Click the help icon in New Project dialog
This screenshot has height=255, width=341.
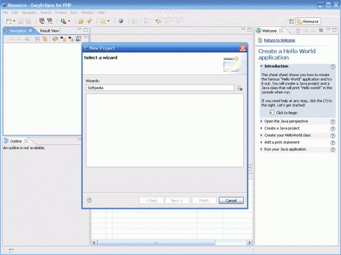[x=89, y=200]
